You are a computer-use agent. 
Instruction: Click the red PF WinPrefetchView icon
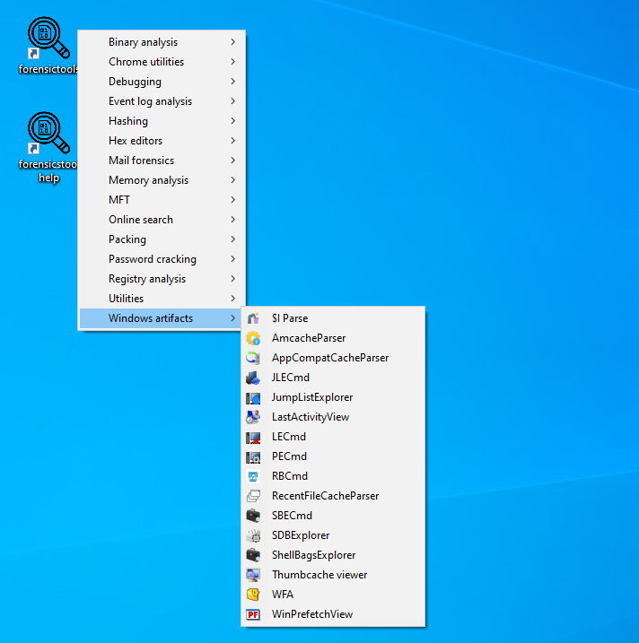pos(253,614)
